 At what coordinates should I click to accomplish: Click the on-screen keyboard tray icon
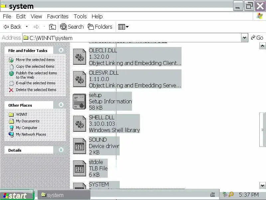click(212, 194)
